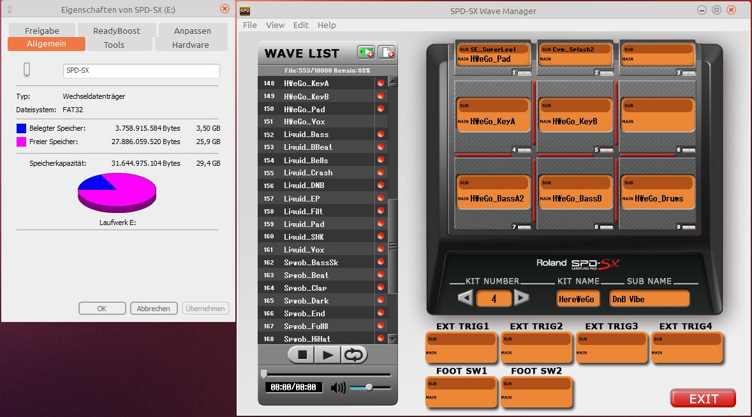
Task: Select the MAIN slot HWeGo_KeyA on pad 4
Action: 494,121
